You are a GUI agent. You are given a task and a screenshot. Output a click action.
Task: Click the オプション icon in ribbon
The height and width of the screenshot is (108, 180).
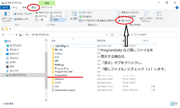coord(159,16)
